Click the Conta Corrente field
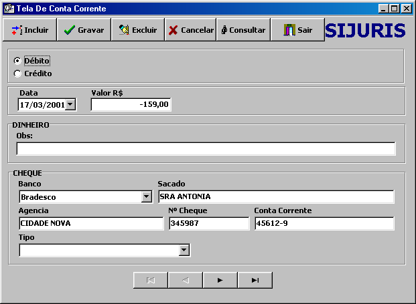Image resolution: width=416 pixels, height=304 pixels. pos(324,223)
